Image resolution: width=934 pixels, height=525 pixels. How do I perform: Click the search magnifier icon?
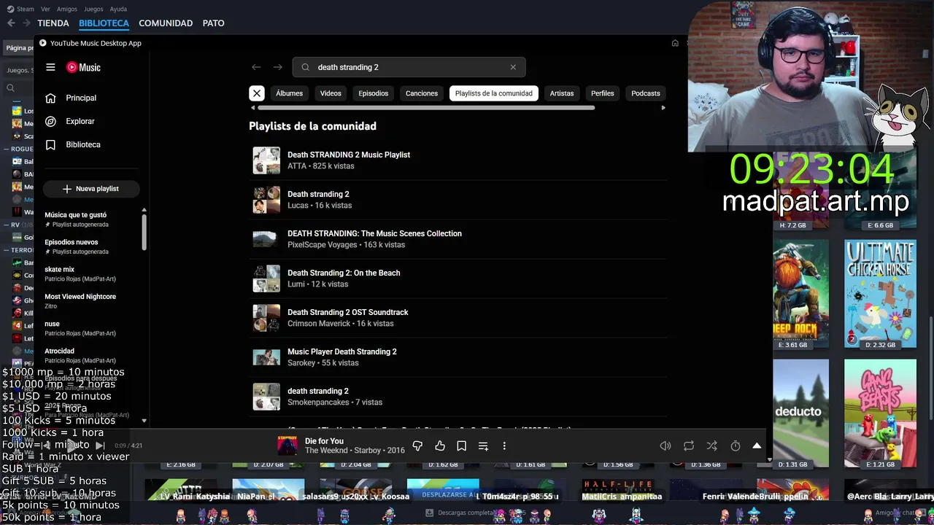point(305,67)
